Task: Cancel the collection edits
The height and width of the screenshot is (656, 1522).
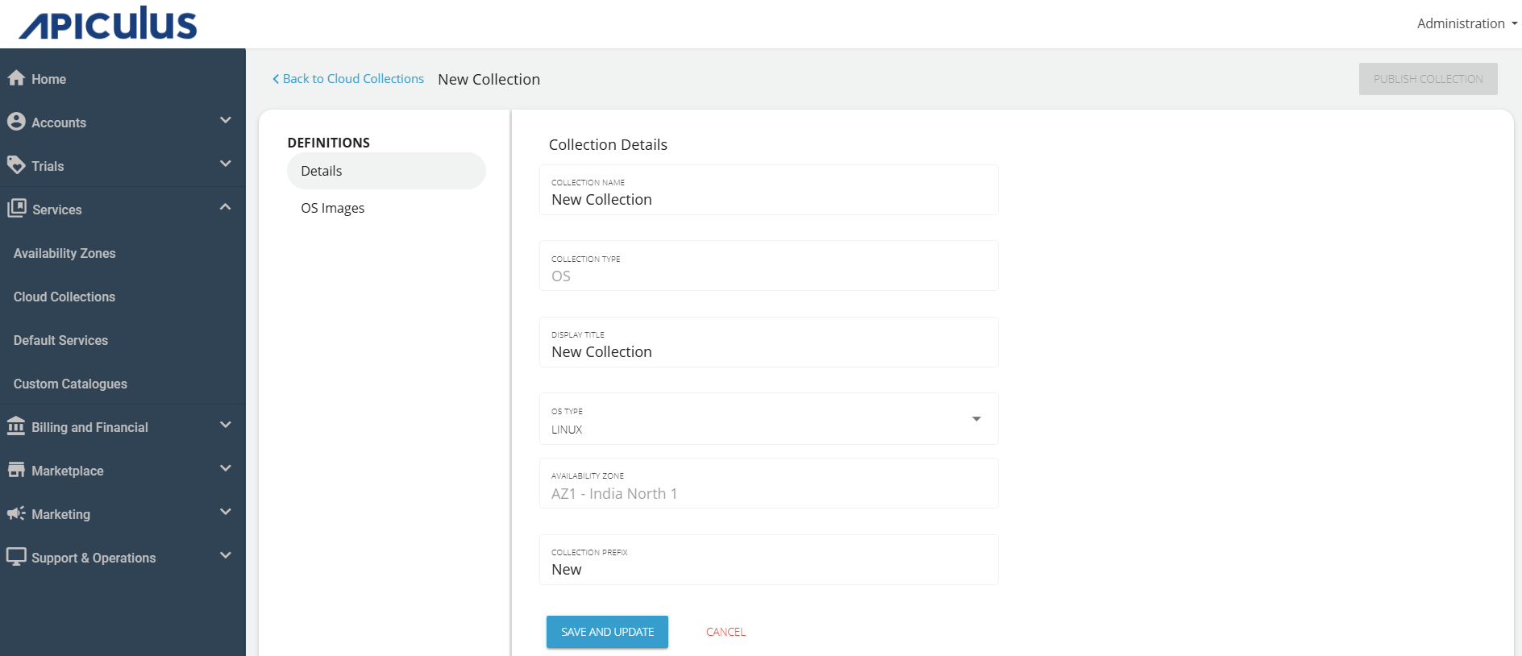Action: coord(726,632)
